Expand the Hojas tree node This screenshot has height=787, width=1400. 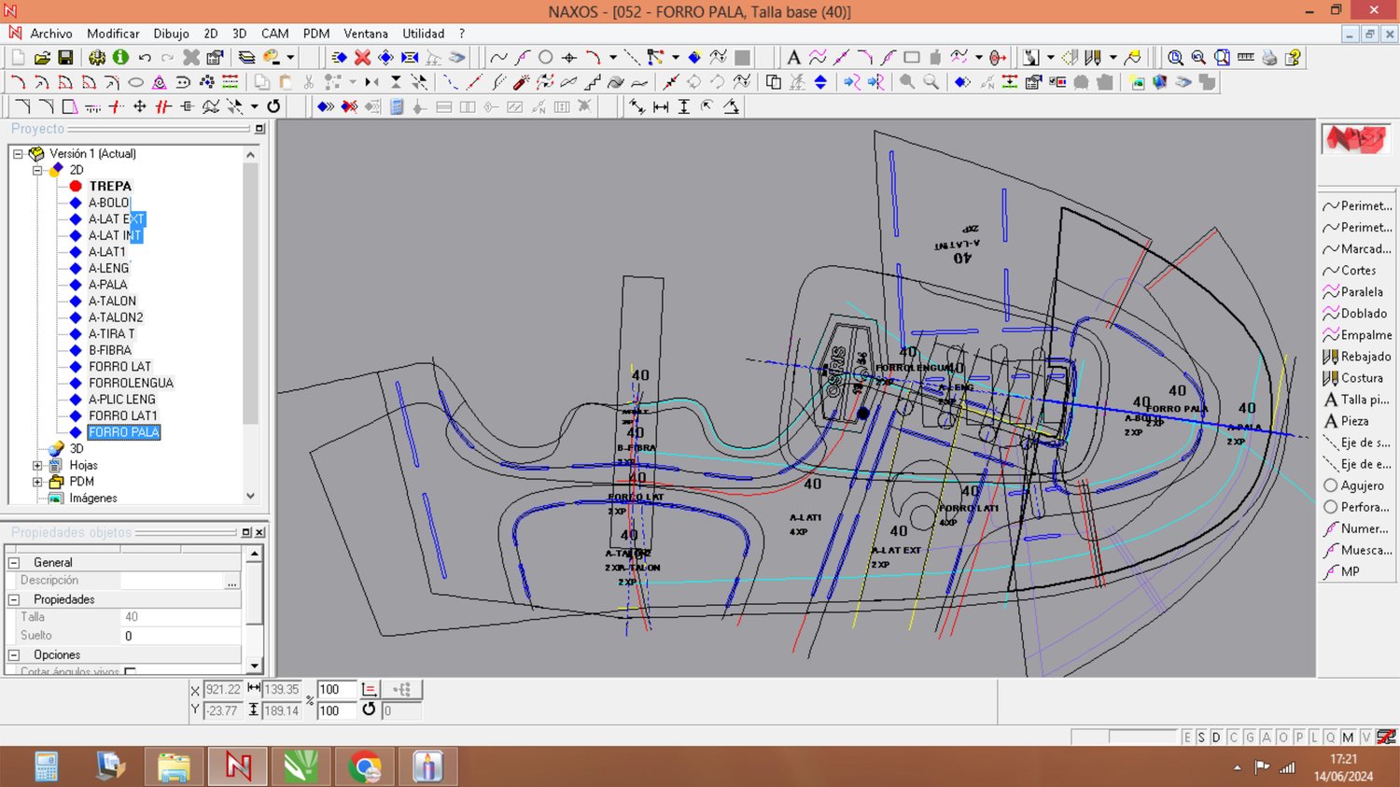click(37, 465)
